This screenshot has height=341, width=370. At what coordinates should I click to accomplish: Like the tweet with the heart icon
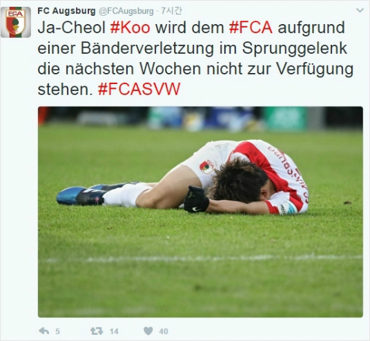pos(148,331)
